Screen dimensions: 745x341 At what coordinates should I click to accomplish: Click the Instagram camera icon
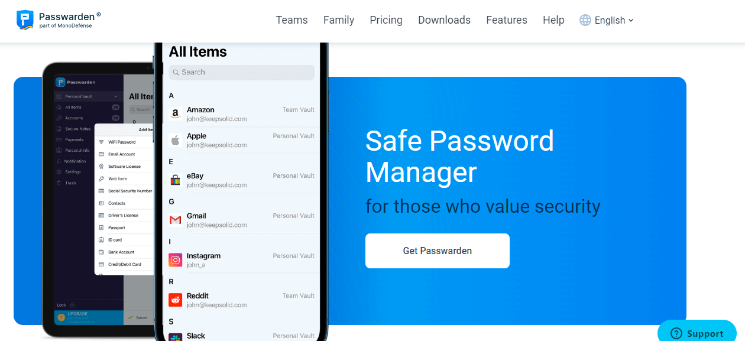pos(175,260)
